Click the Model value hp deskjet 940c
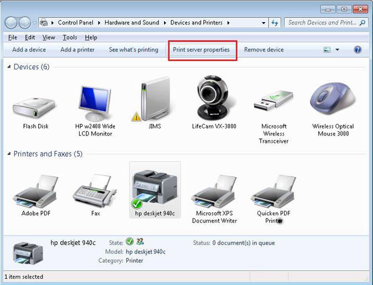 click(x=145, y=252)
